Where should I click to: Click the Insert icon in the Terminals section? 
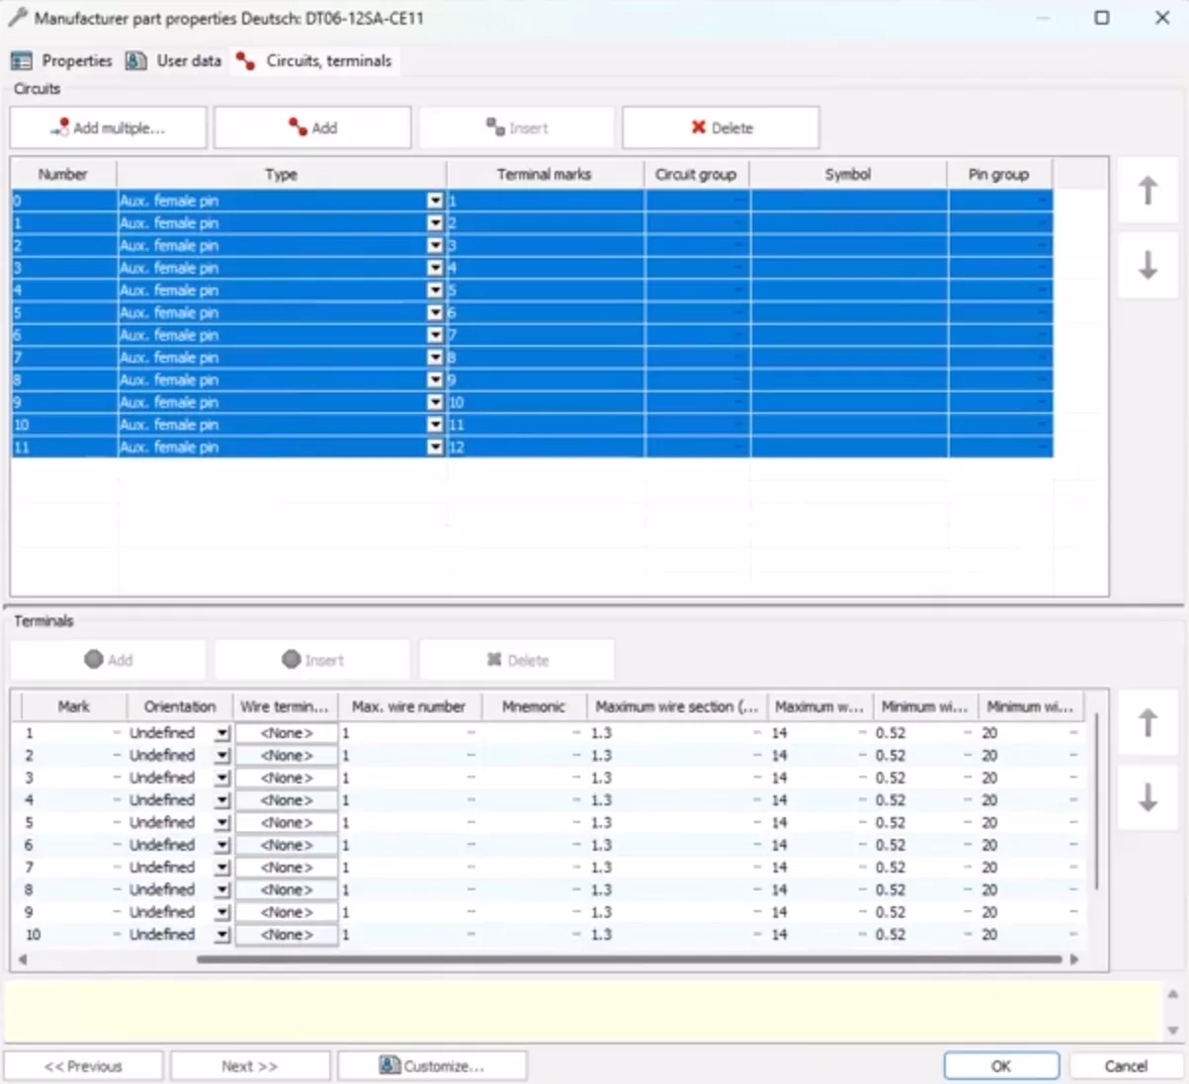[292, 659]
